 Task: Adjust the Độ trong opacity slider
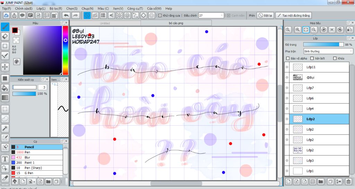click(x=323, y=45)
